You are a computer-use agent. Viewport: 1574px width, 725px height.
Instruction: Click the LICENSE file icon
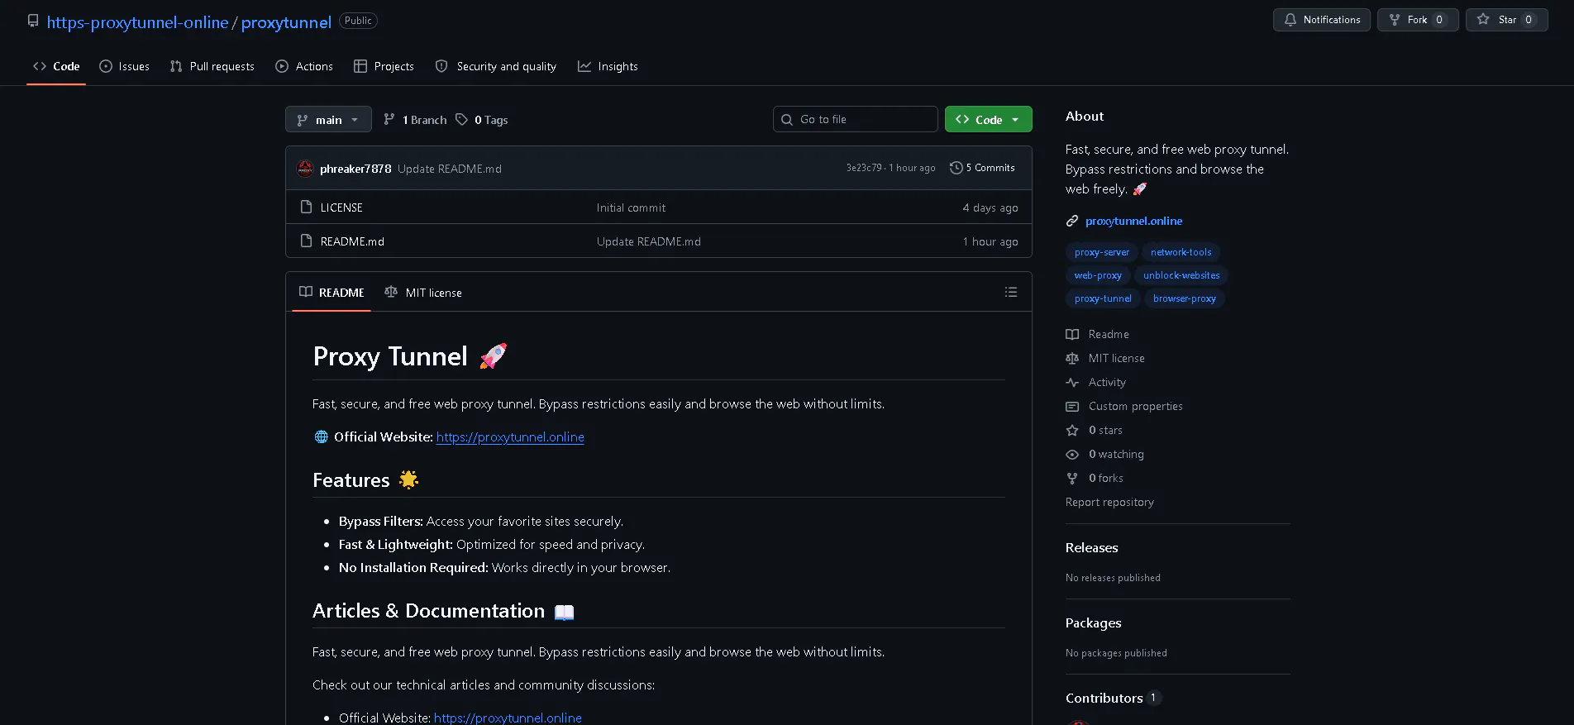point(306,207)
